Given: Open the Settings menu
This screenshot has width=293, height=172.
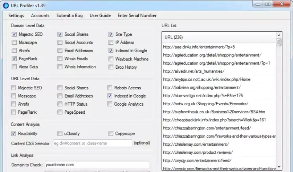Looking at the screenshot, I should pos(16,15).
